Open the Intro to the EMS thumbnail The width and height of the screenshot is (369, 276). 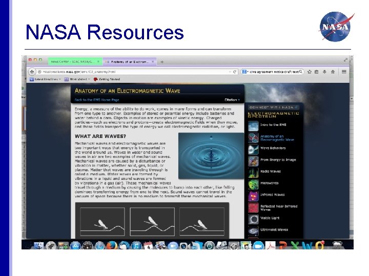(x=254, y=126)
